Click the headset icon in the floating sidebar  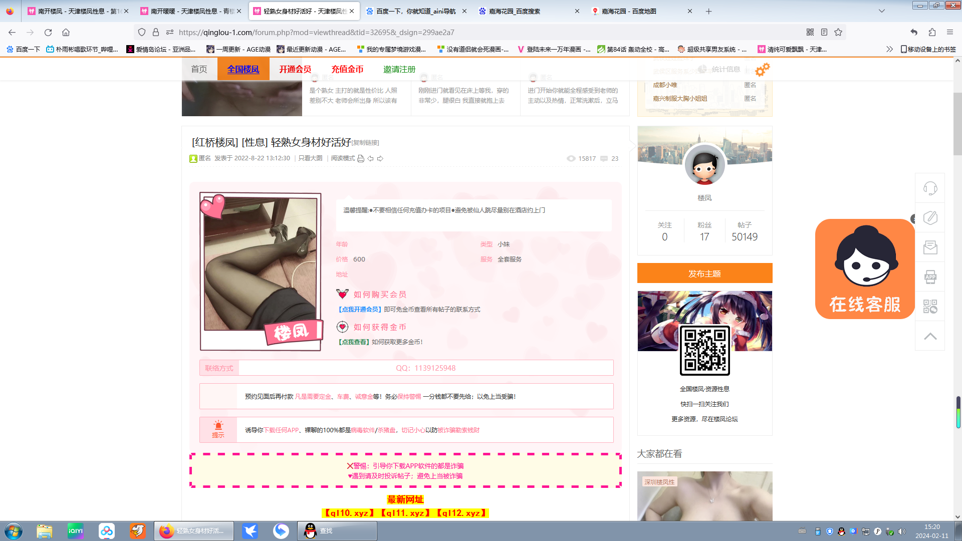930,188
